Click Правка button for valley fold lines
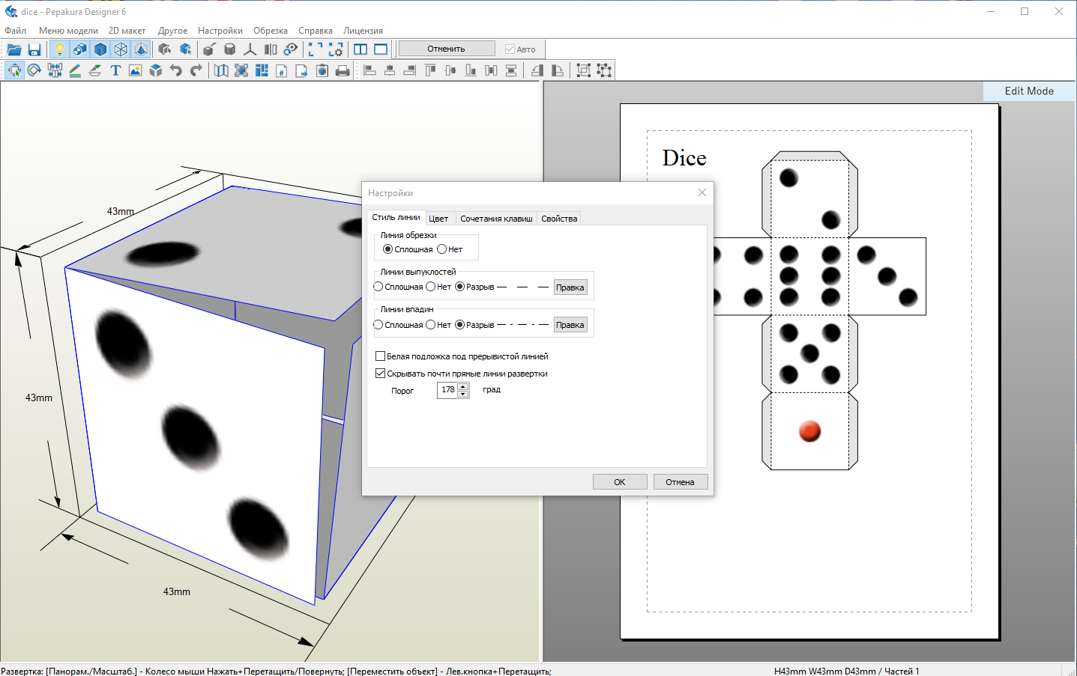 click(570, 325)
